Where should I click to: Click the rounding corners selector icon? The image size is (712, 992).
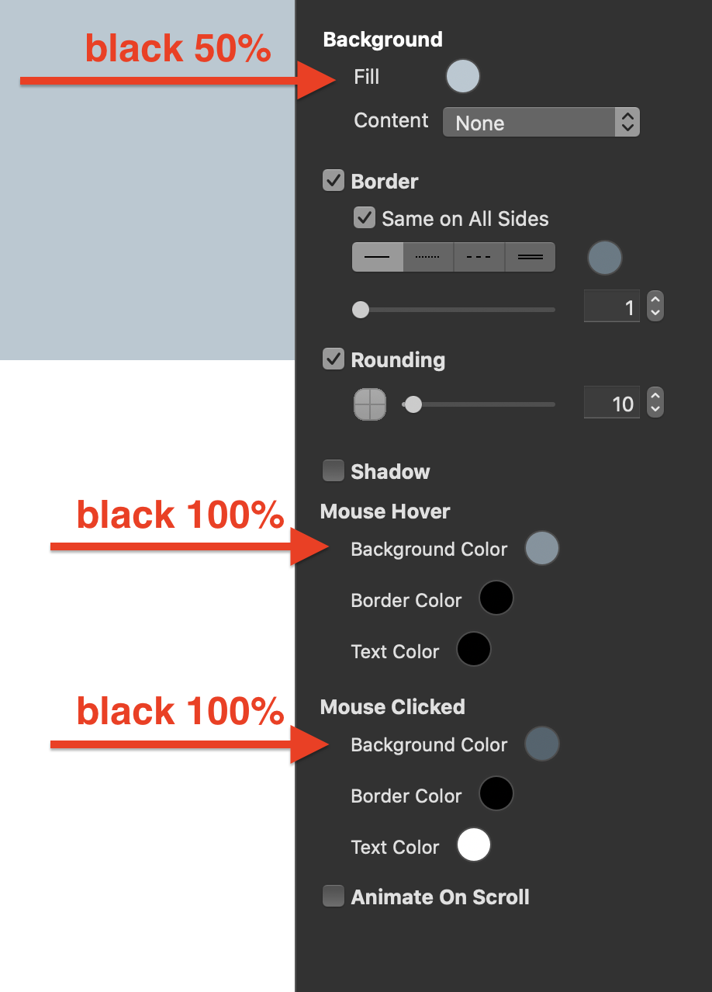[370, 404]
